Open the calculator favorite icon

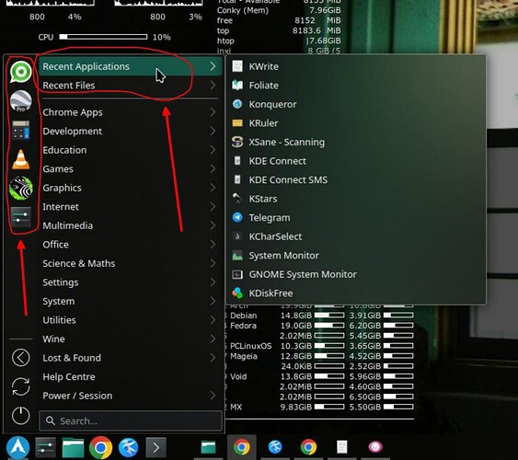(21, 130)
